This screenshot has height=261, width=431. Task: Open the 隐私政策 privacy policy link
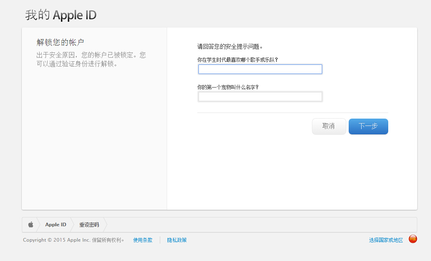[x=177, y=240]
